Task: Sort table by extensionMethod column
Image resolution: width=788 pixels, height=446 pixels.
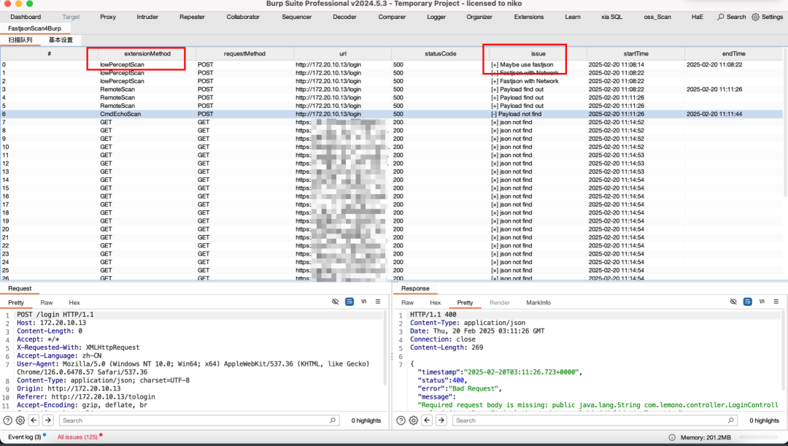Action: (x=147, y=53)
